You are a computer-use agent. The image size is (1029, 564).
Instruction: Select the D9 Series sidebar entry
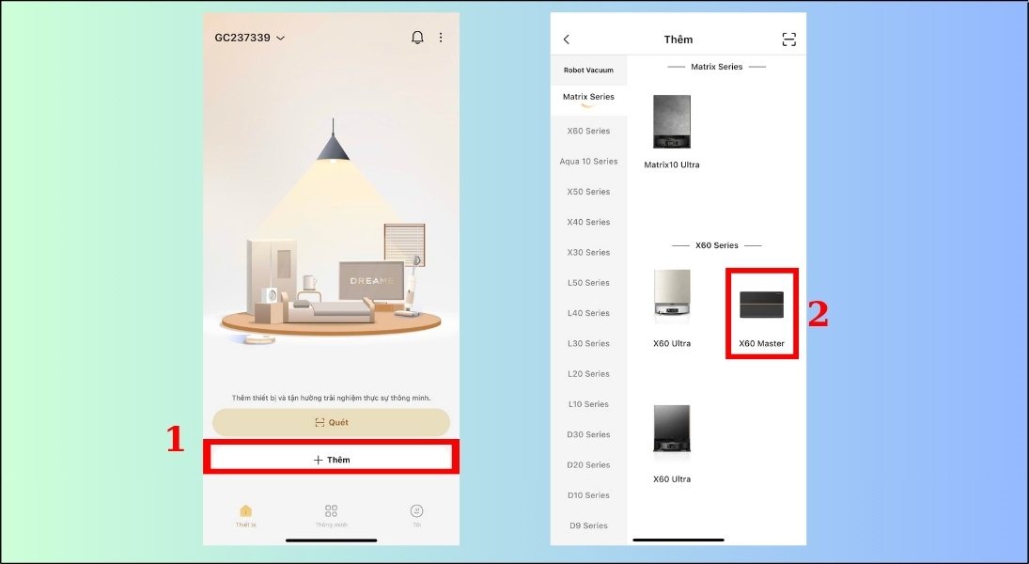[588, 525]
